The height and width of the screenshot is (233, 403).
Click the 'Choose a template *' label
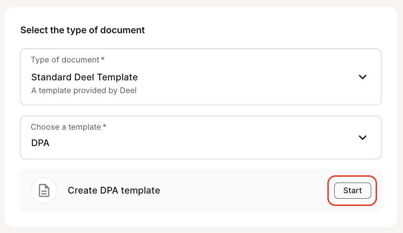[68, 127]
